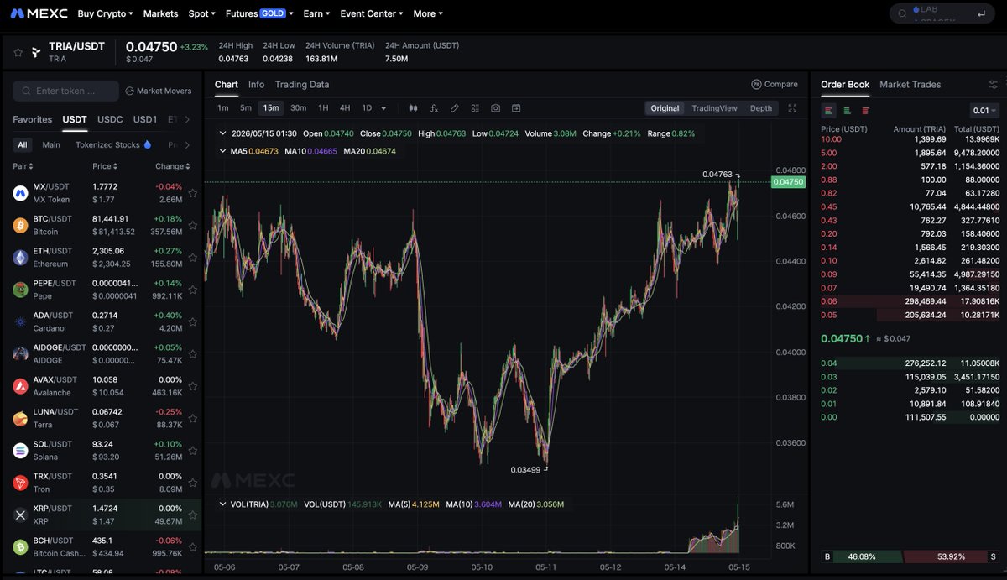Viewport: 1007px width, 580px height.
Task: Open the order book settings sliders icon
Action: point(993,85)
